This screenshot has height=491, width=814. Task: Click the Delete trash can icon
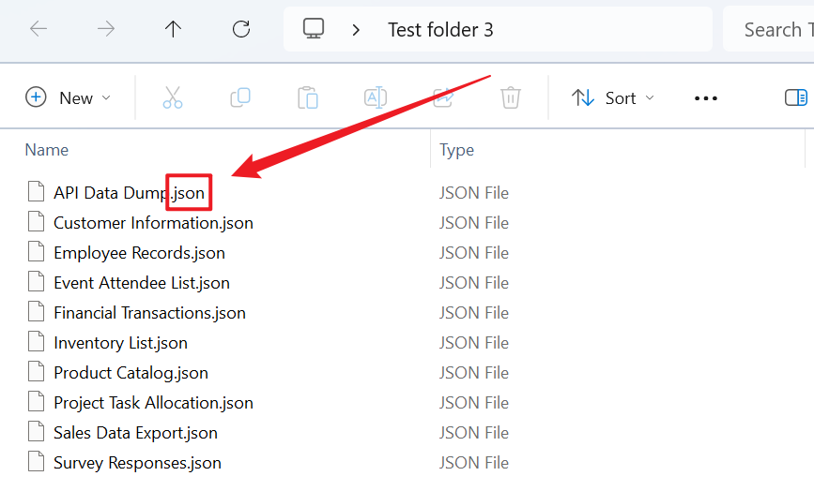point(511,97)
